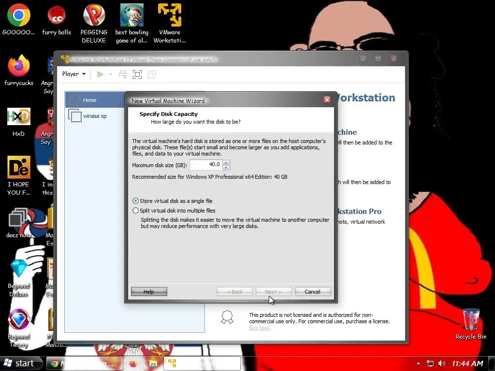Image resolution: width=495 pixels, height=371 pixels.
Task: Click the Buy now link
Action: click(260, 328)
